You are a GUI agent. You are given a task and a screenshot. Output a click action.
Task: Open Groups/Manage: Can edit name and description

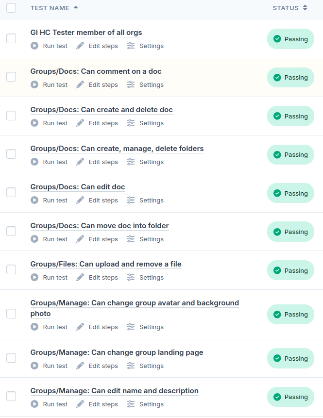click(x=115, y=391)
